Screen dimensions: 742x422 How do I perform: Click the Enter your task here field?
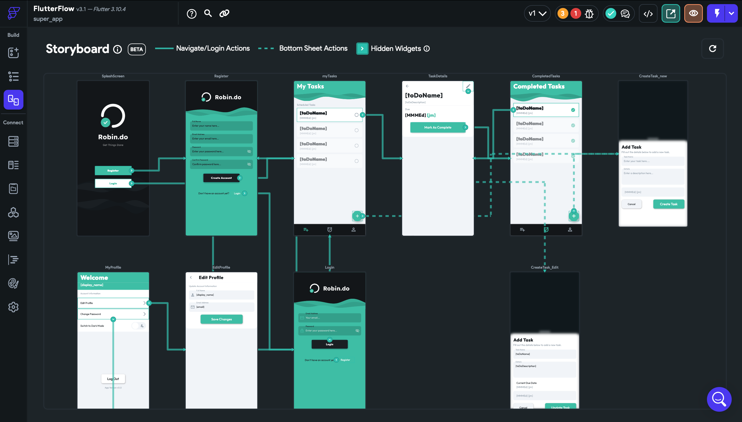(x=653, y=161)
